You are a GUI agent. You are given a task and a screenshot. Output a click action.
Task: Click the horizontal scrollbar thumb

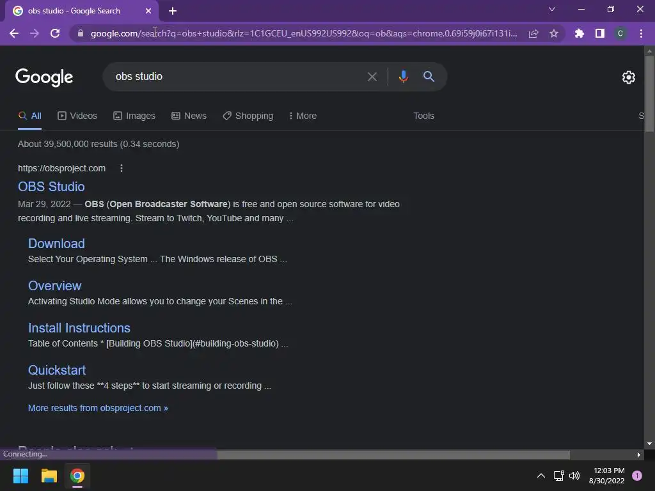click(x=393, y=455)
